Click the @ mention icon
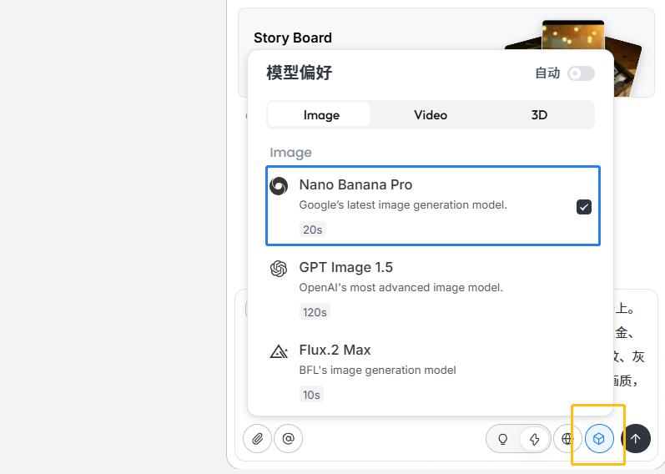 289,438
